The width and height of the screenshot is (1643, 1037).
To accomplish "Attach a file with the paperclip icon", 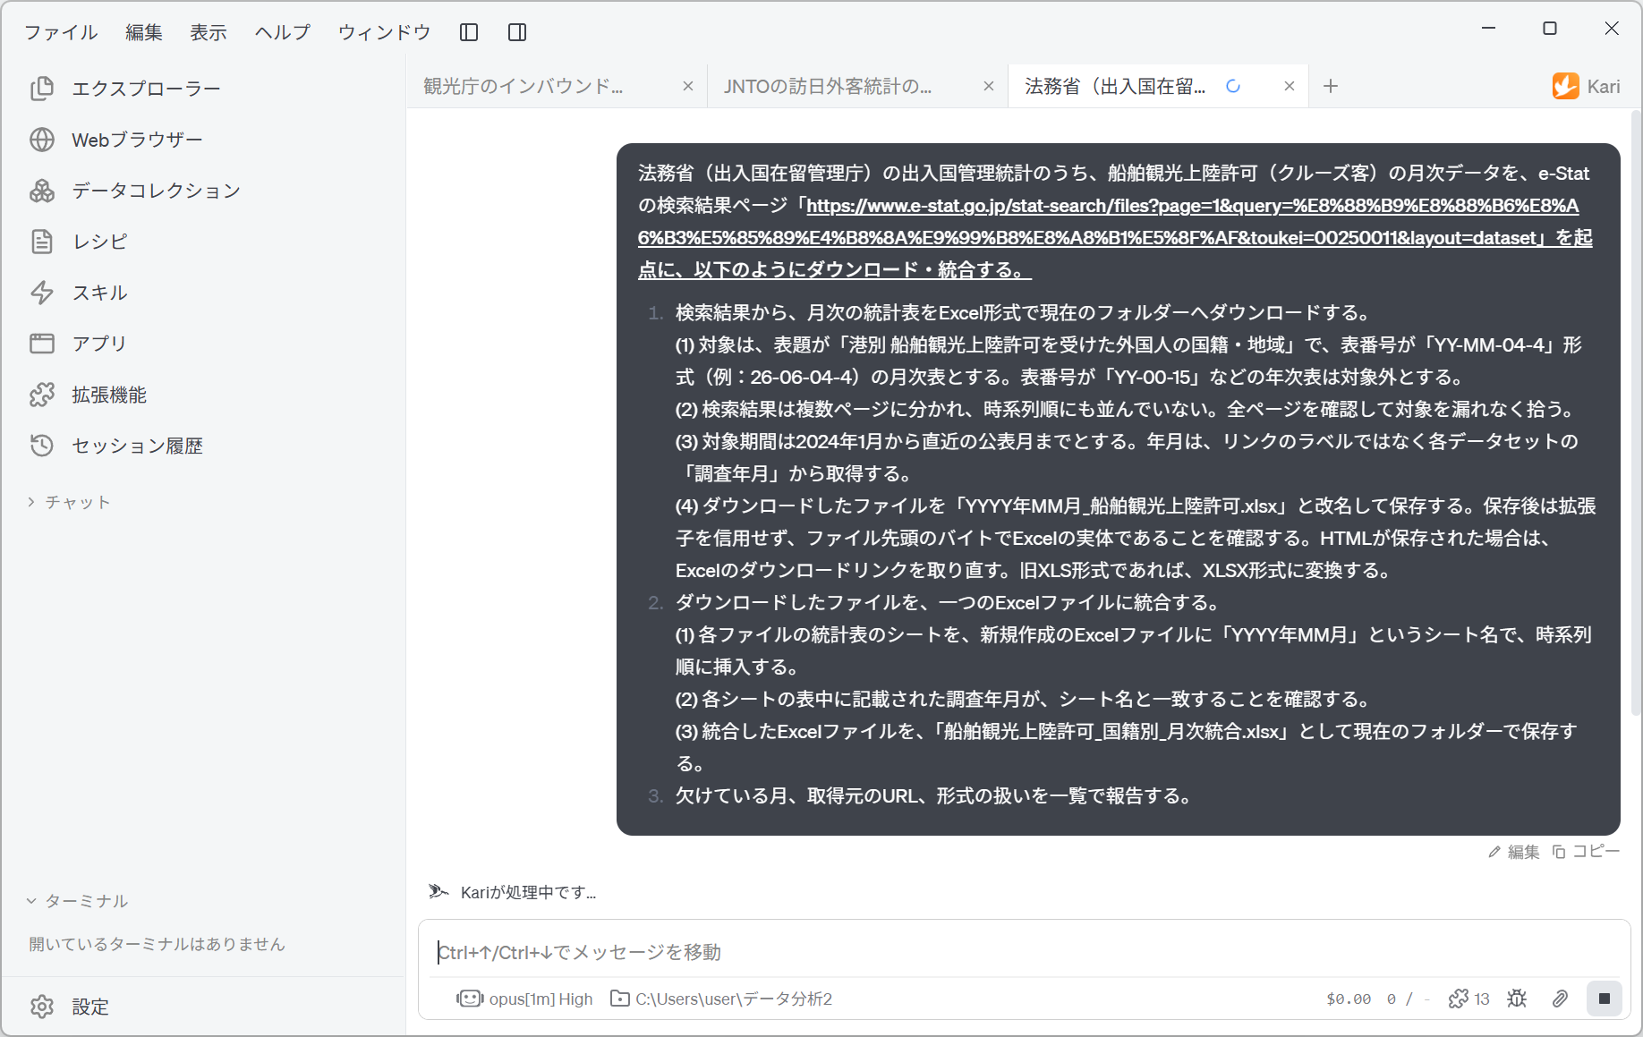I will (1560, 999).
